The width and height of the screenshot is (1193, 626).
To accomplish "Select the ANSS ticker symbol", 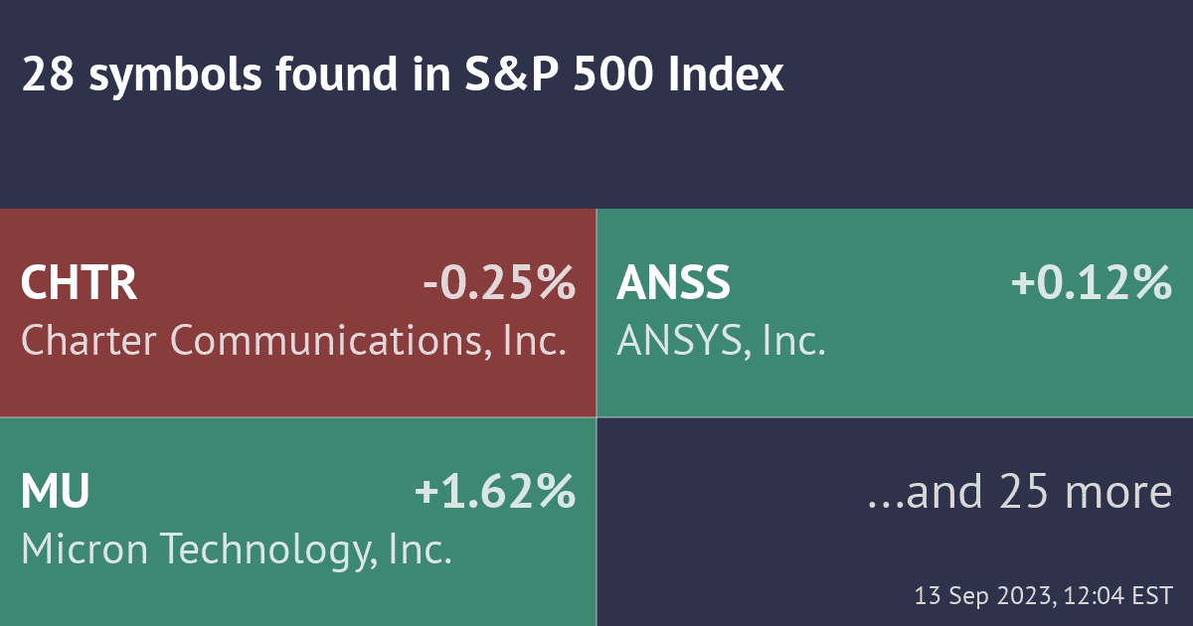I will point(673,284).
